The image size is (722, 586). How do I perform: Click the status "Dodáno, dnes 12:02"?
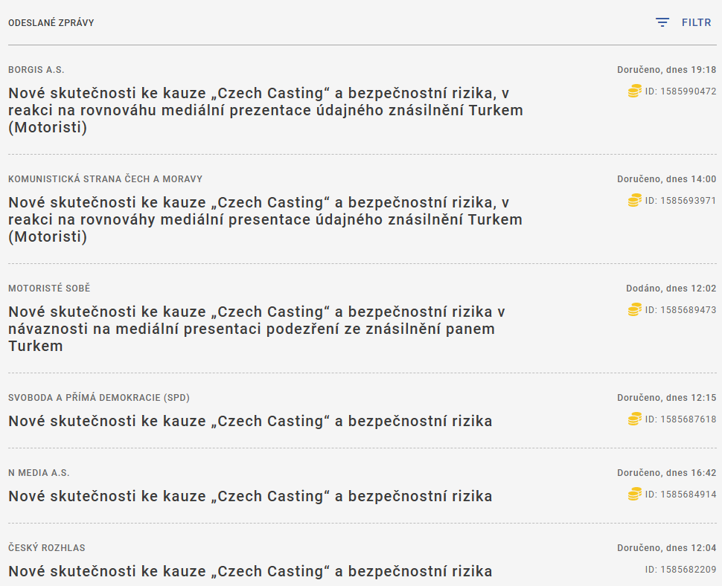click(671, 289)
